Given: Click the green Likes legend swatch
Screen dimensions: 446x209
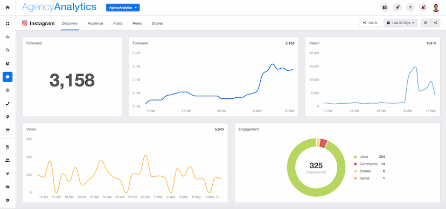Looking at the screenshot, I should (356, 157).
